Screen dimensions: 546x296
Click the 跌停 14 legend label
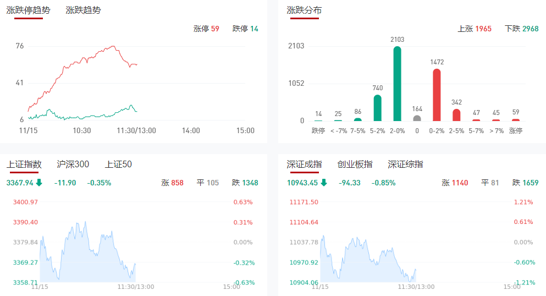(x=245, y=29)
